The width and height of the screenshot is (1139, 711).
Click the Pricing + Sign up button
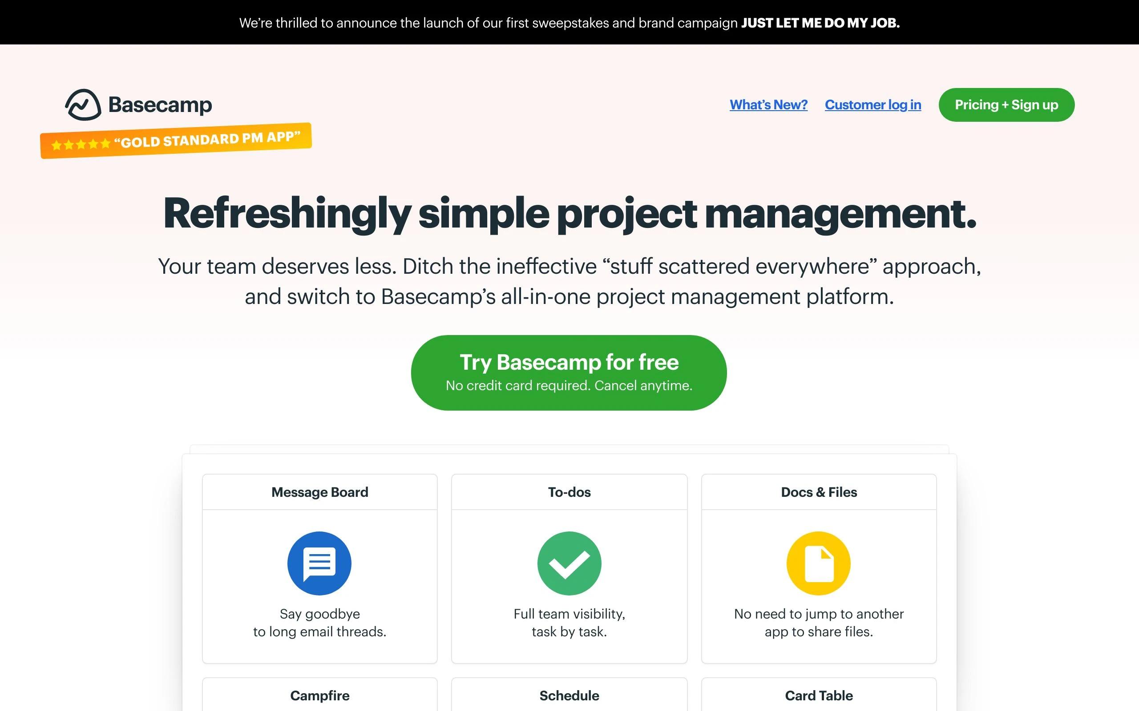pos(1006,104)
